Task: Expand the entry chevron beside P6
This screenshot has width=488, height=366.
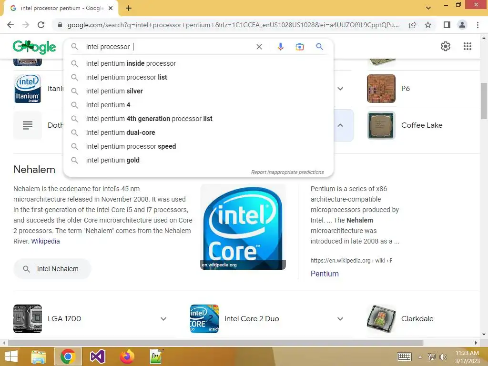Action: [340, 89]
